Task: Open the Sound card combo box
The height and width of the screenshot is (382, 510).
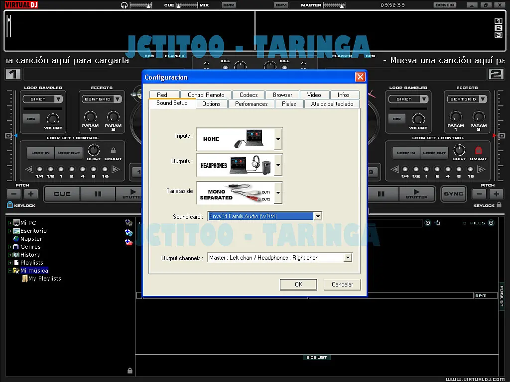Action: (x=317, y=216)
